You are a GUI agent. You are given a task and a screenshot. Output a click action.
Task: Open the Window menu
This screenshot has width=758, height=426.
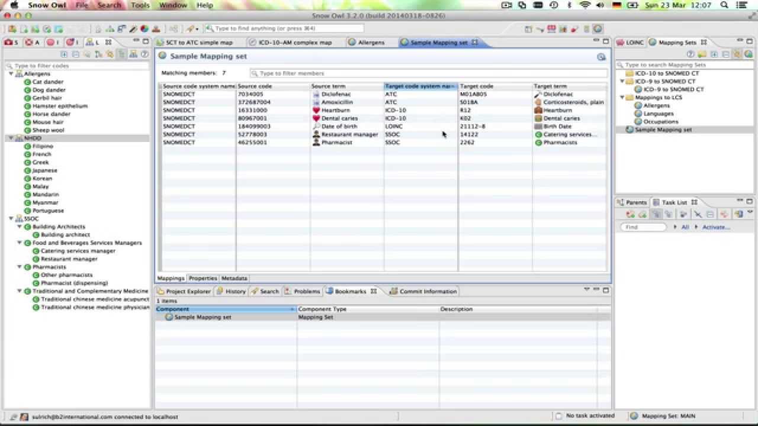173,5
